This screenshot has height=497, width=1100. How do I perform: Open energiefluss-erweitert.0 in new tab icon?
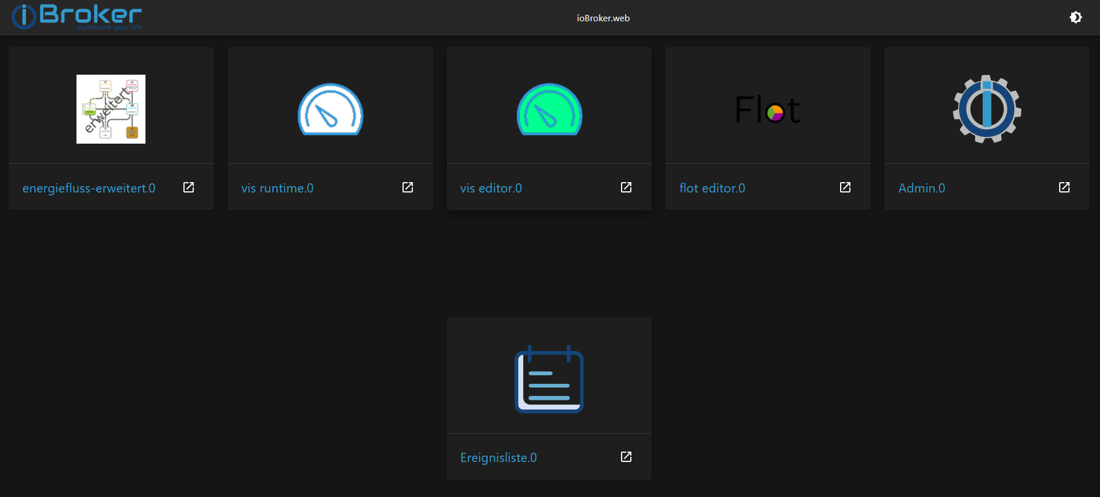pos(189,187)
